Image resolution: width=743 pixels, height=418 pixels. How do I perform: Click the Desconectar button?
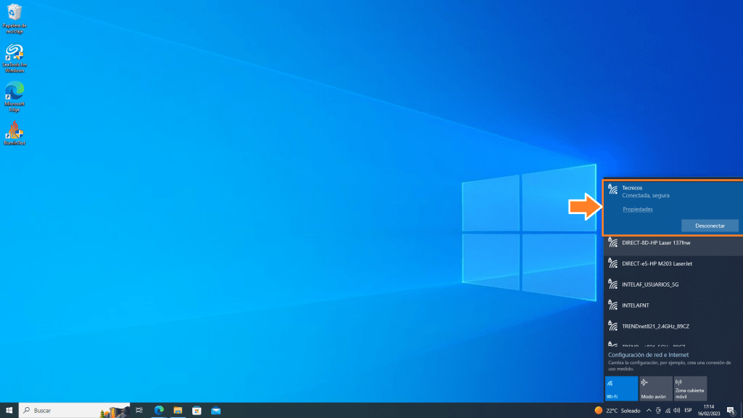point(710,226)
